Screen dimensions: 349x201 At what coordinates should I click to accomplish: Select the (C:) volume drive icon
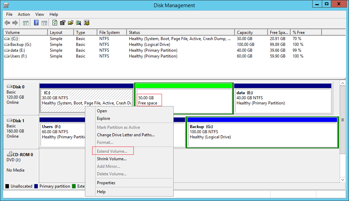pos(7,39)
